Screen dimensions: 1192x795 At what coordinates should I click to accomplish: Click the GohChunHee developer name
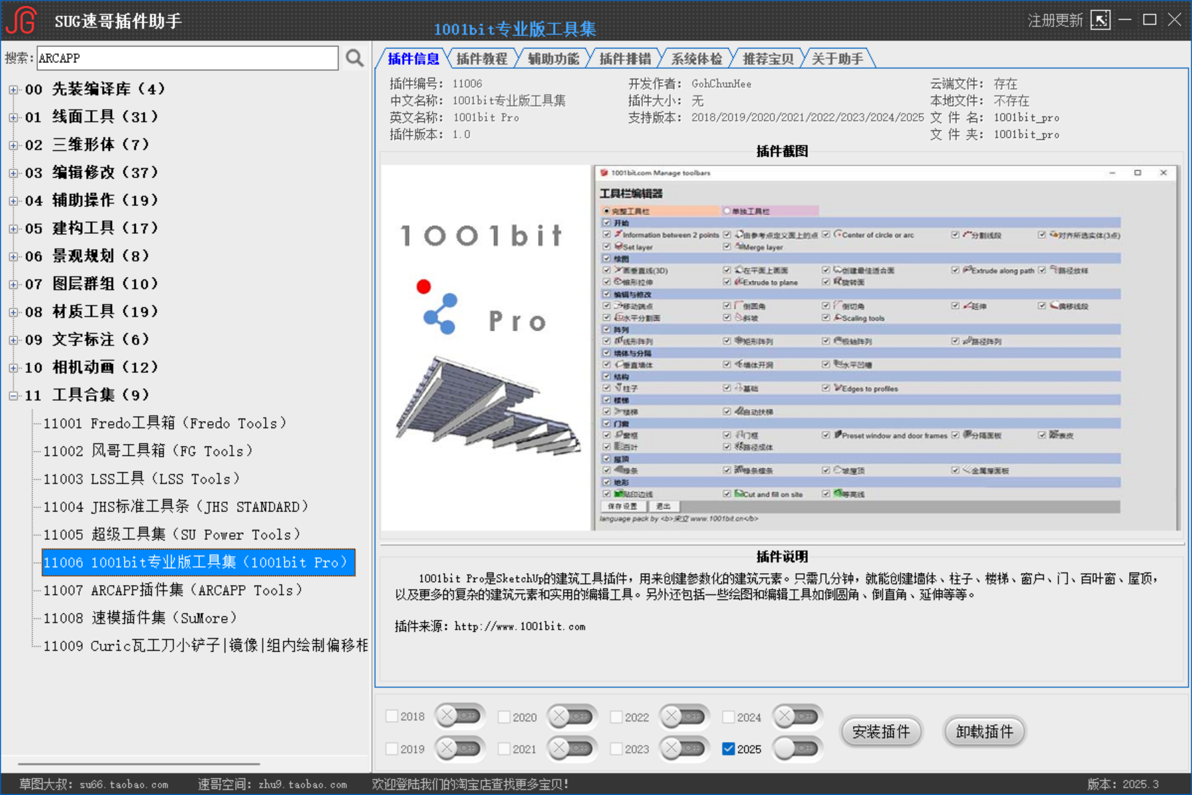721,83
